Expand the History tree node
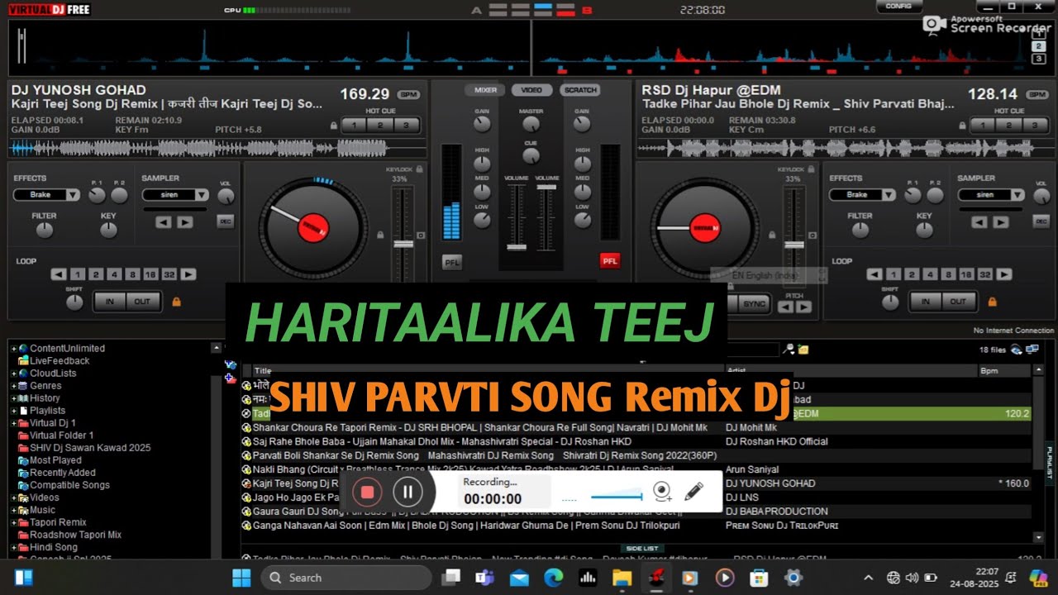 [x=14, y=398]
